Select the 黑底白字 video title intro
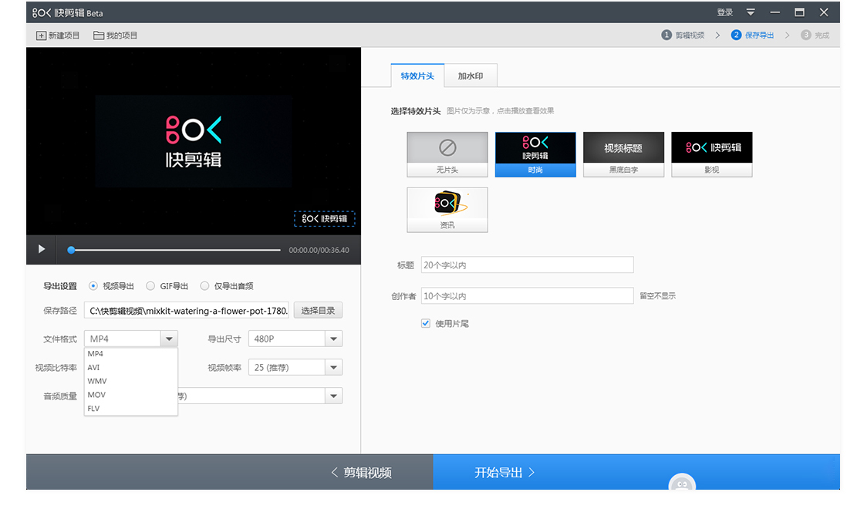 point(624,154)
